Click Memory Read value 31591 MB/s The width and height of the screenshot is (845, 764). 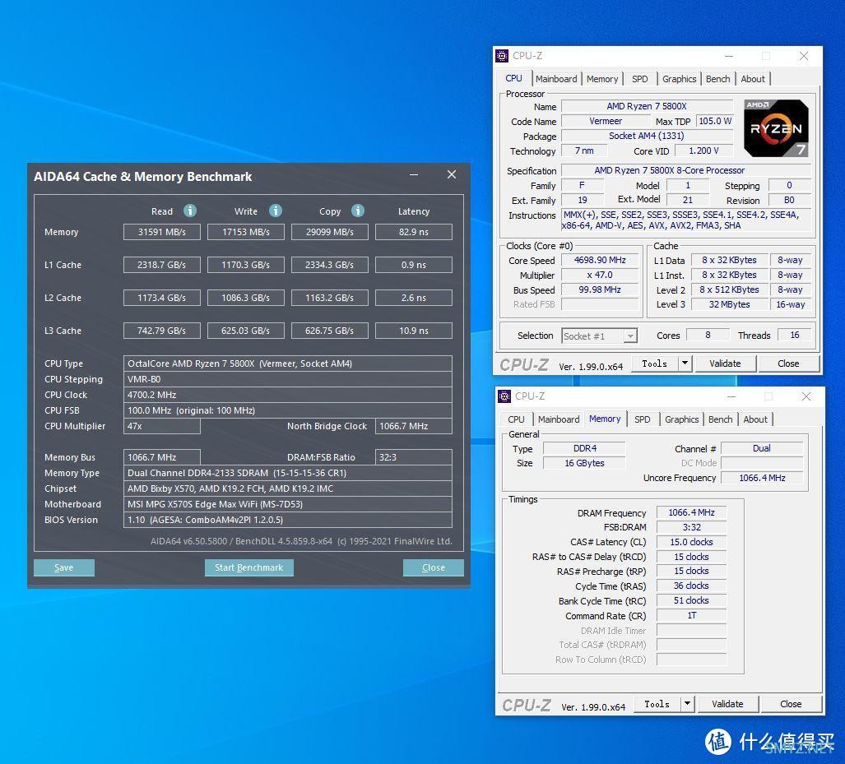(x=161, y=232)
